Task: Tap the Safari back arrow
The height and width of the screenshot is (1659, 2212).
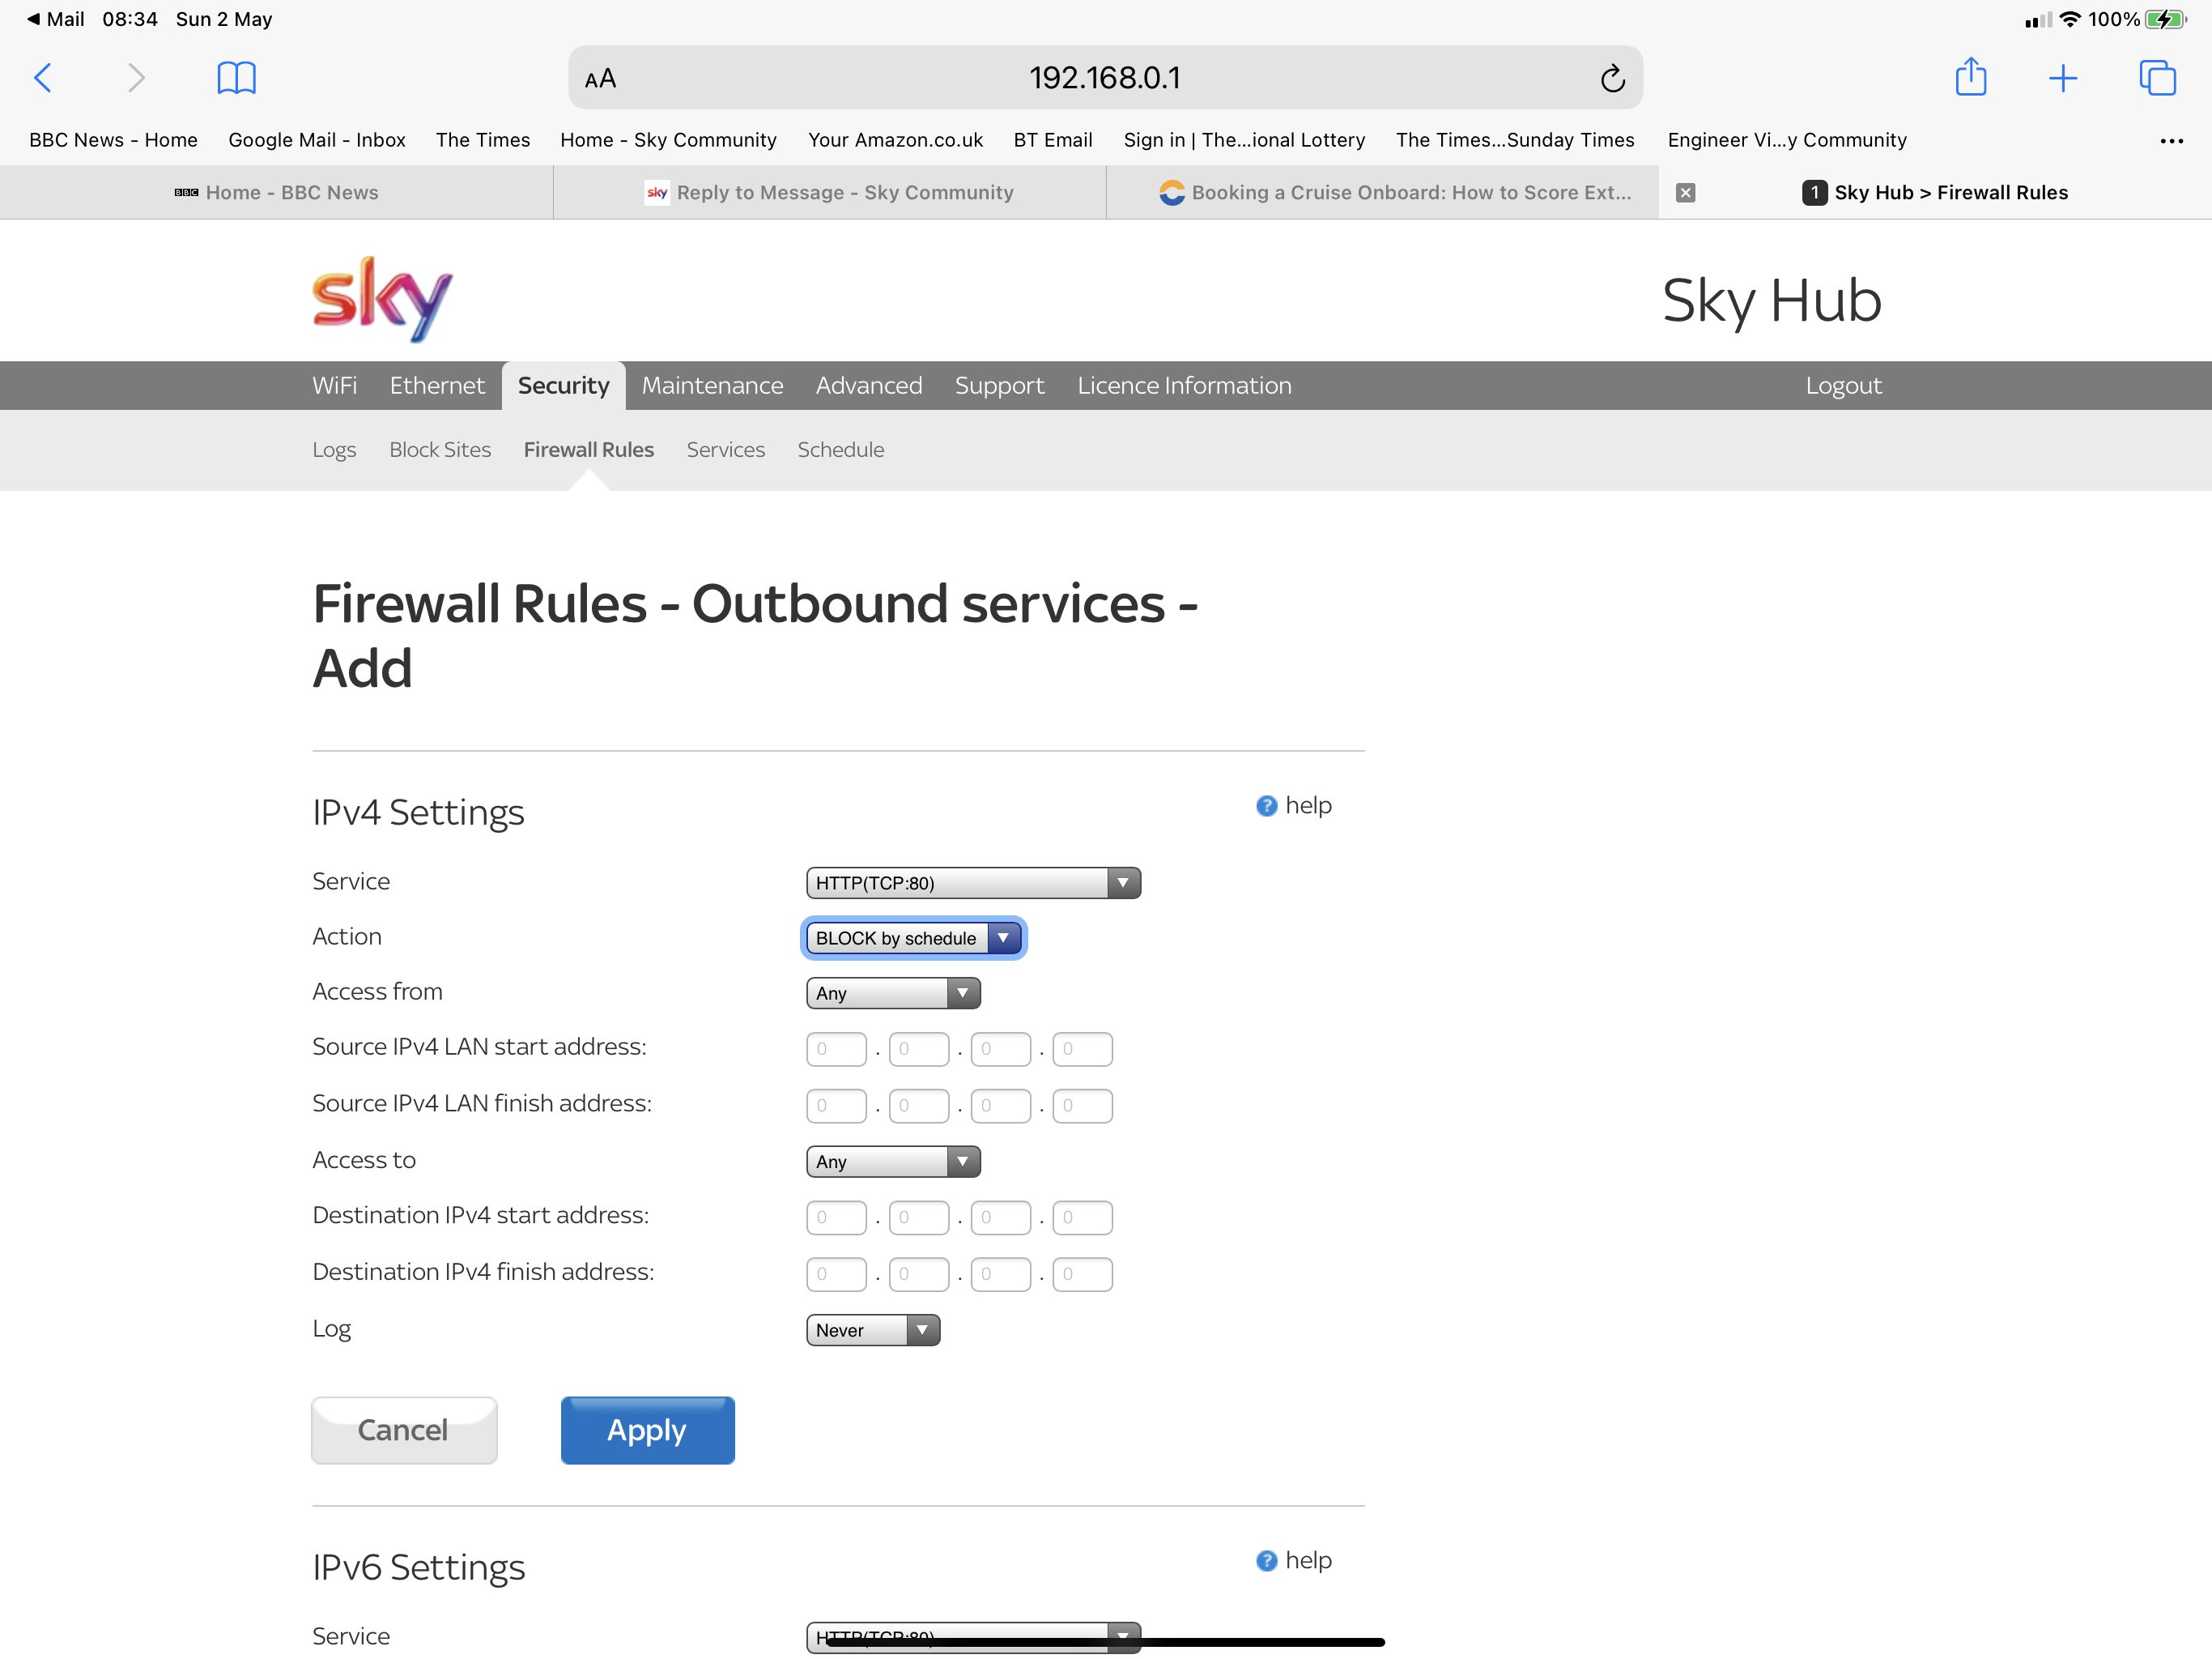Action: tap(43, 77)
